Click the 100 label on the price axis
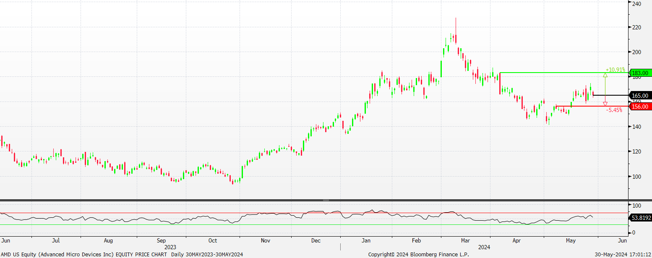 (636, 177)
